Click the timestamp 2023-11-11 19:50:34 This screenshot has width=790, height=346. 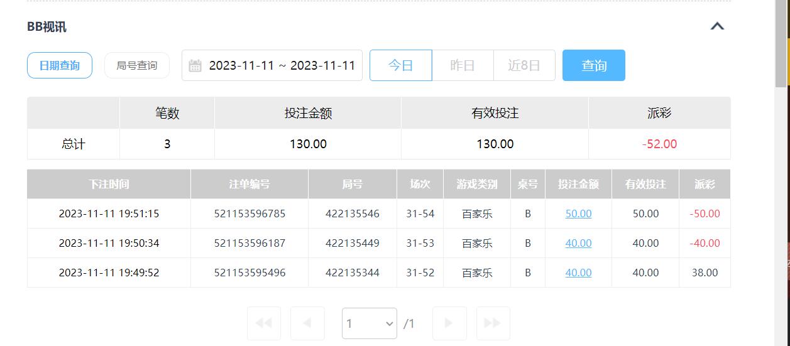(109, 243)
